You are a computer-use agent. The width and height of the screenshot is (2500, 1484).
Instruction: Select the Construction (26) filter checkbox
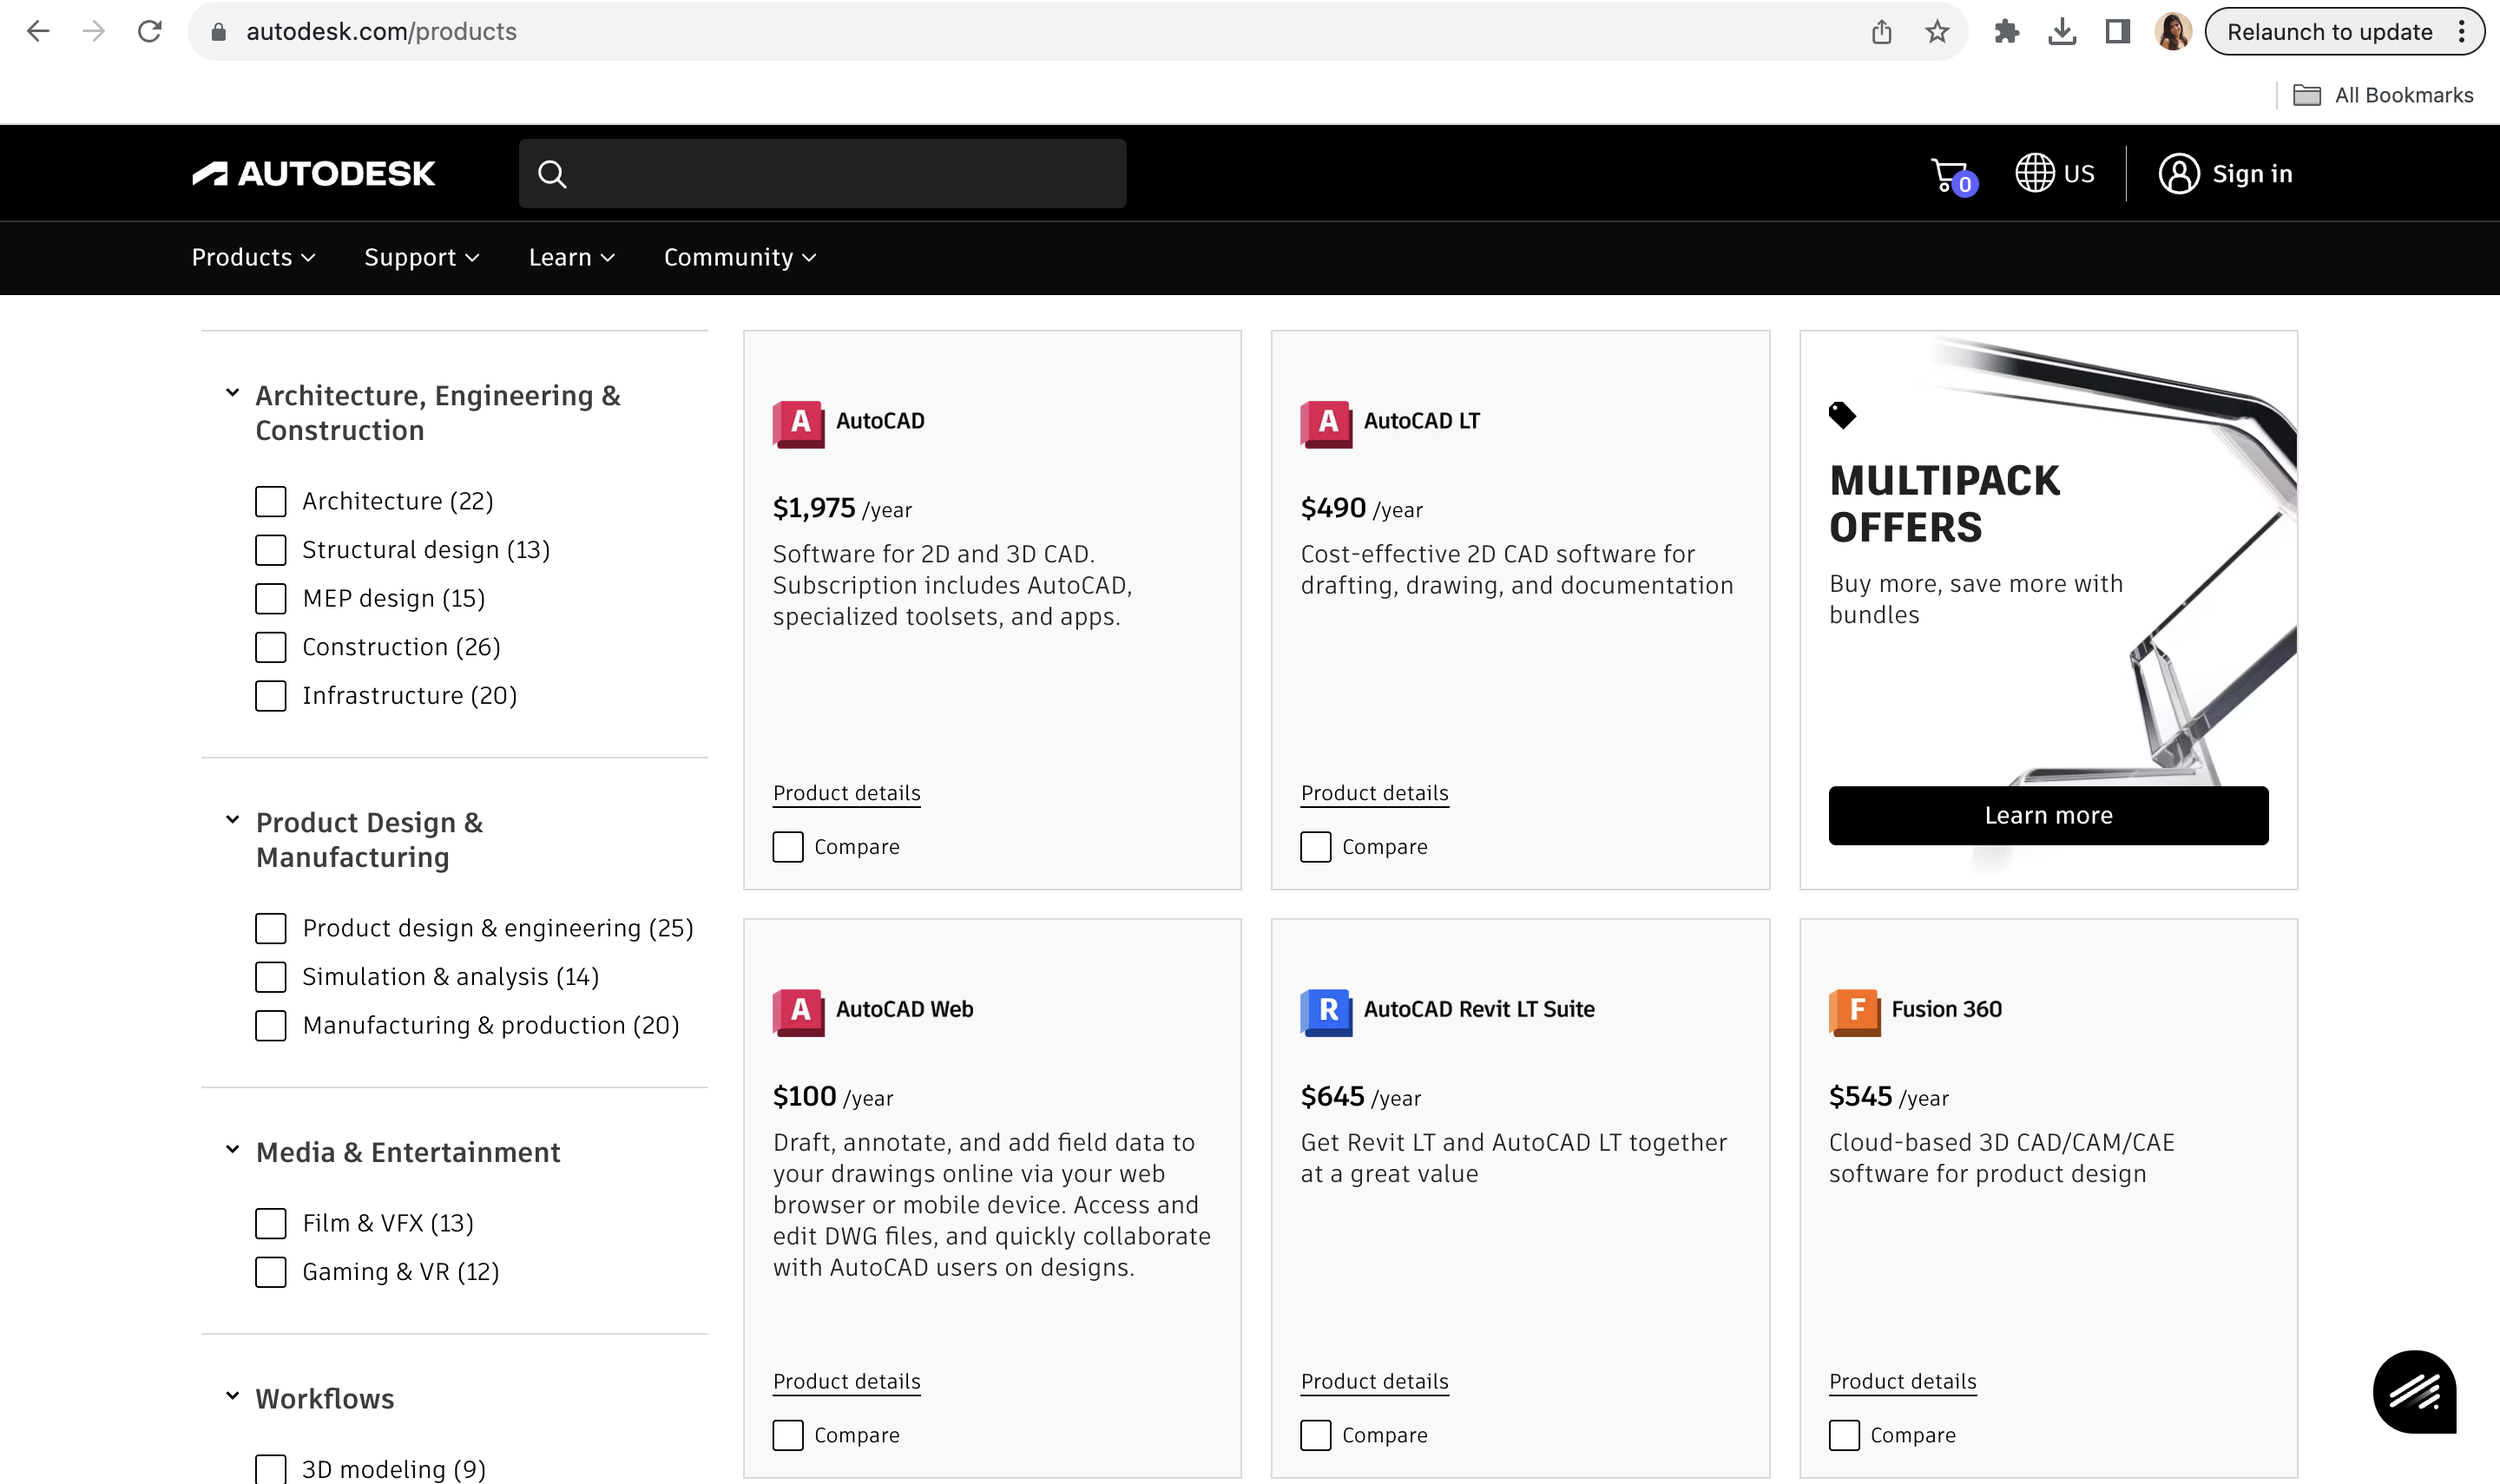pos(270,647)
